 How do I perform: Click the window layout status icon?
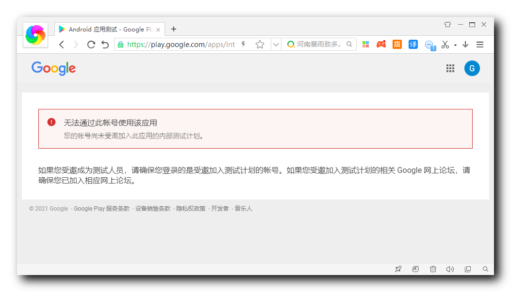coord(468,269)
